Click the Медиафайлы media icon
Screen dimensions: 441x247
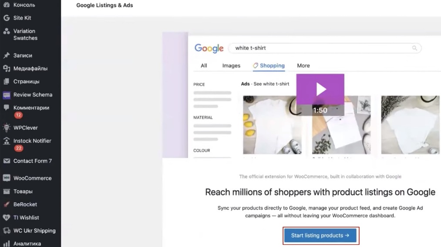pos(7,68)
